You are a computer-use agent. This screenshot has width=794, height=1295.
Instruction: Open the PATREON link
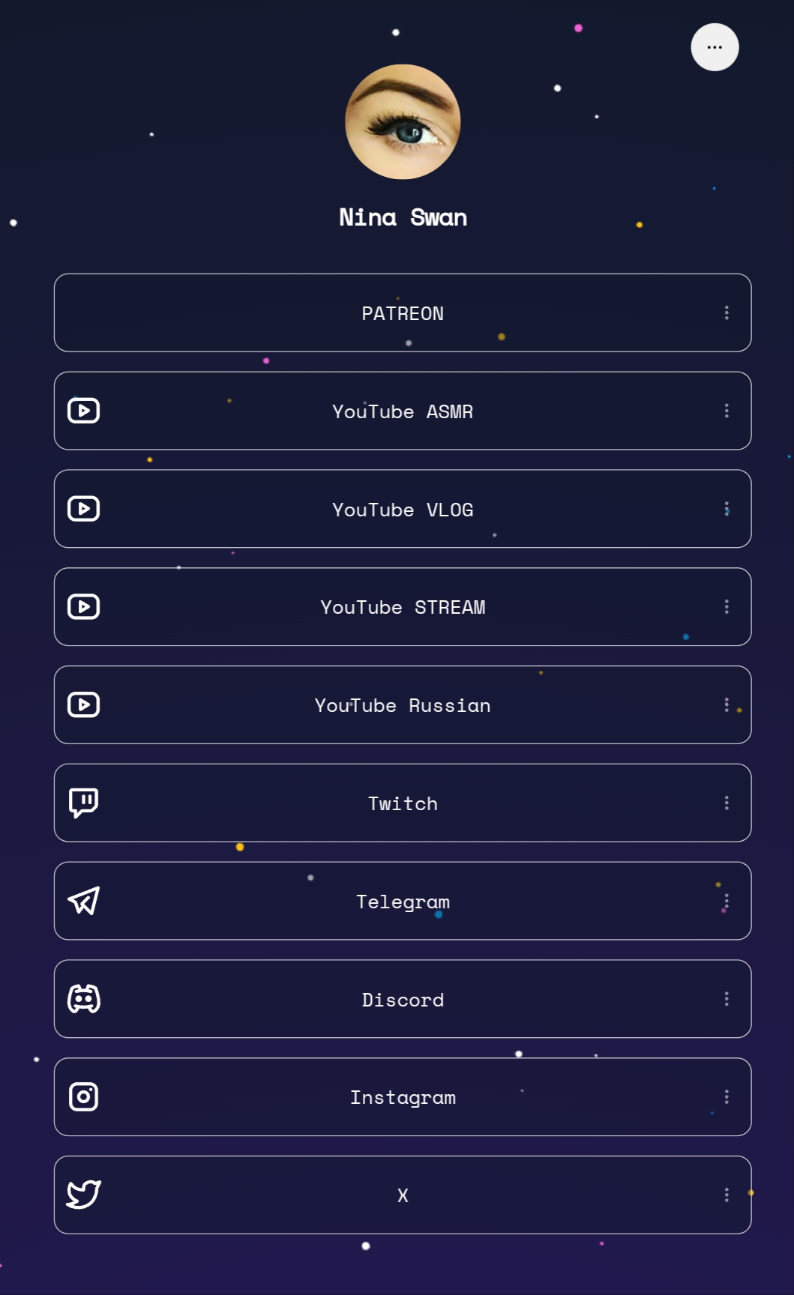[403, 313]
